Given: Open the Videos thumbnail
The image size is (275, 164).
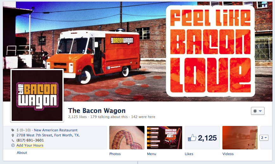Looking at the screenshot, I should coord(240,138).
